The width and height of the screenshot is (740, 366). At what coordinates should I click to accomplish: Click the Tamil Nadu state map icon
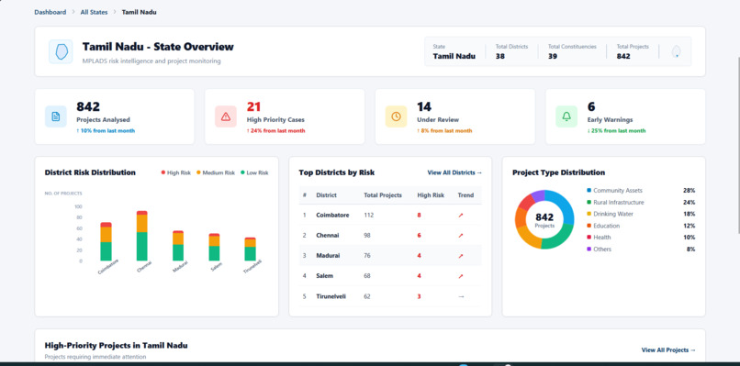point(61,51)
